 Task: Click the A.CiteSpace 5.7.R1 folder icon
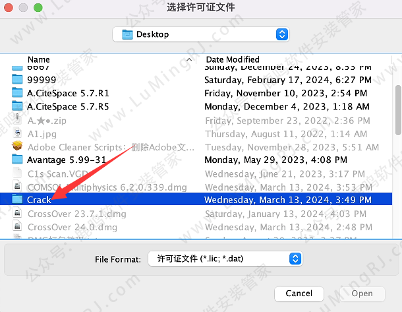pyautogui.click(x=17, y=93)
